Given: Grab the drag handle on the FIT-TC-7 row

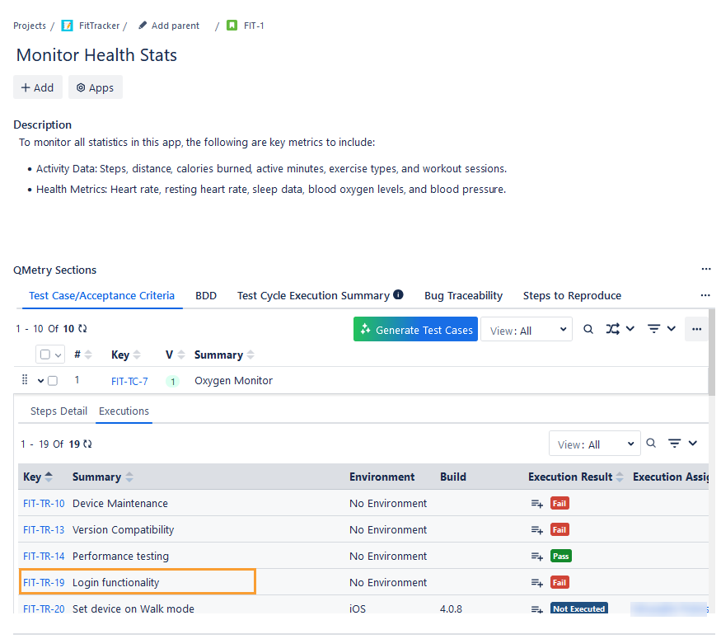Looking at the screenshot, I should (x=24, y=380).
